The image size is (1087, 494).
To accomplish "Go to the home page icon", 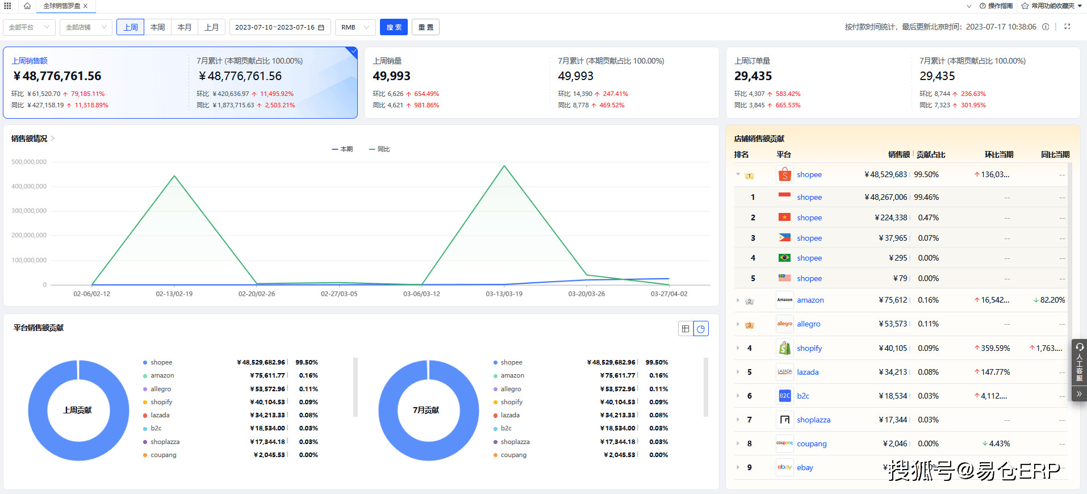I will pyautogui.click(x=27, y=6).
